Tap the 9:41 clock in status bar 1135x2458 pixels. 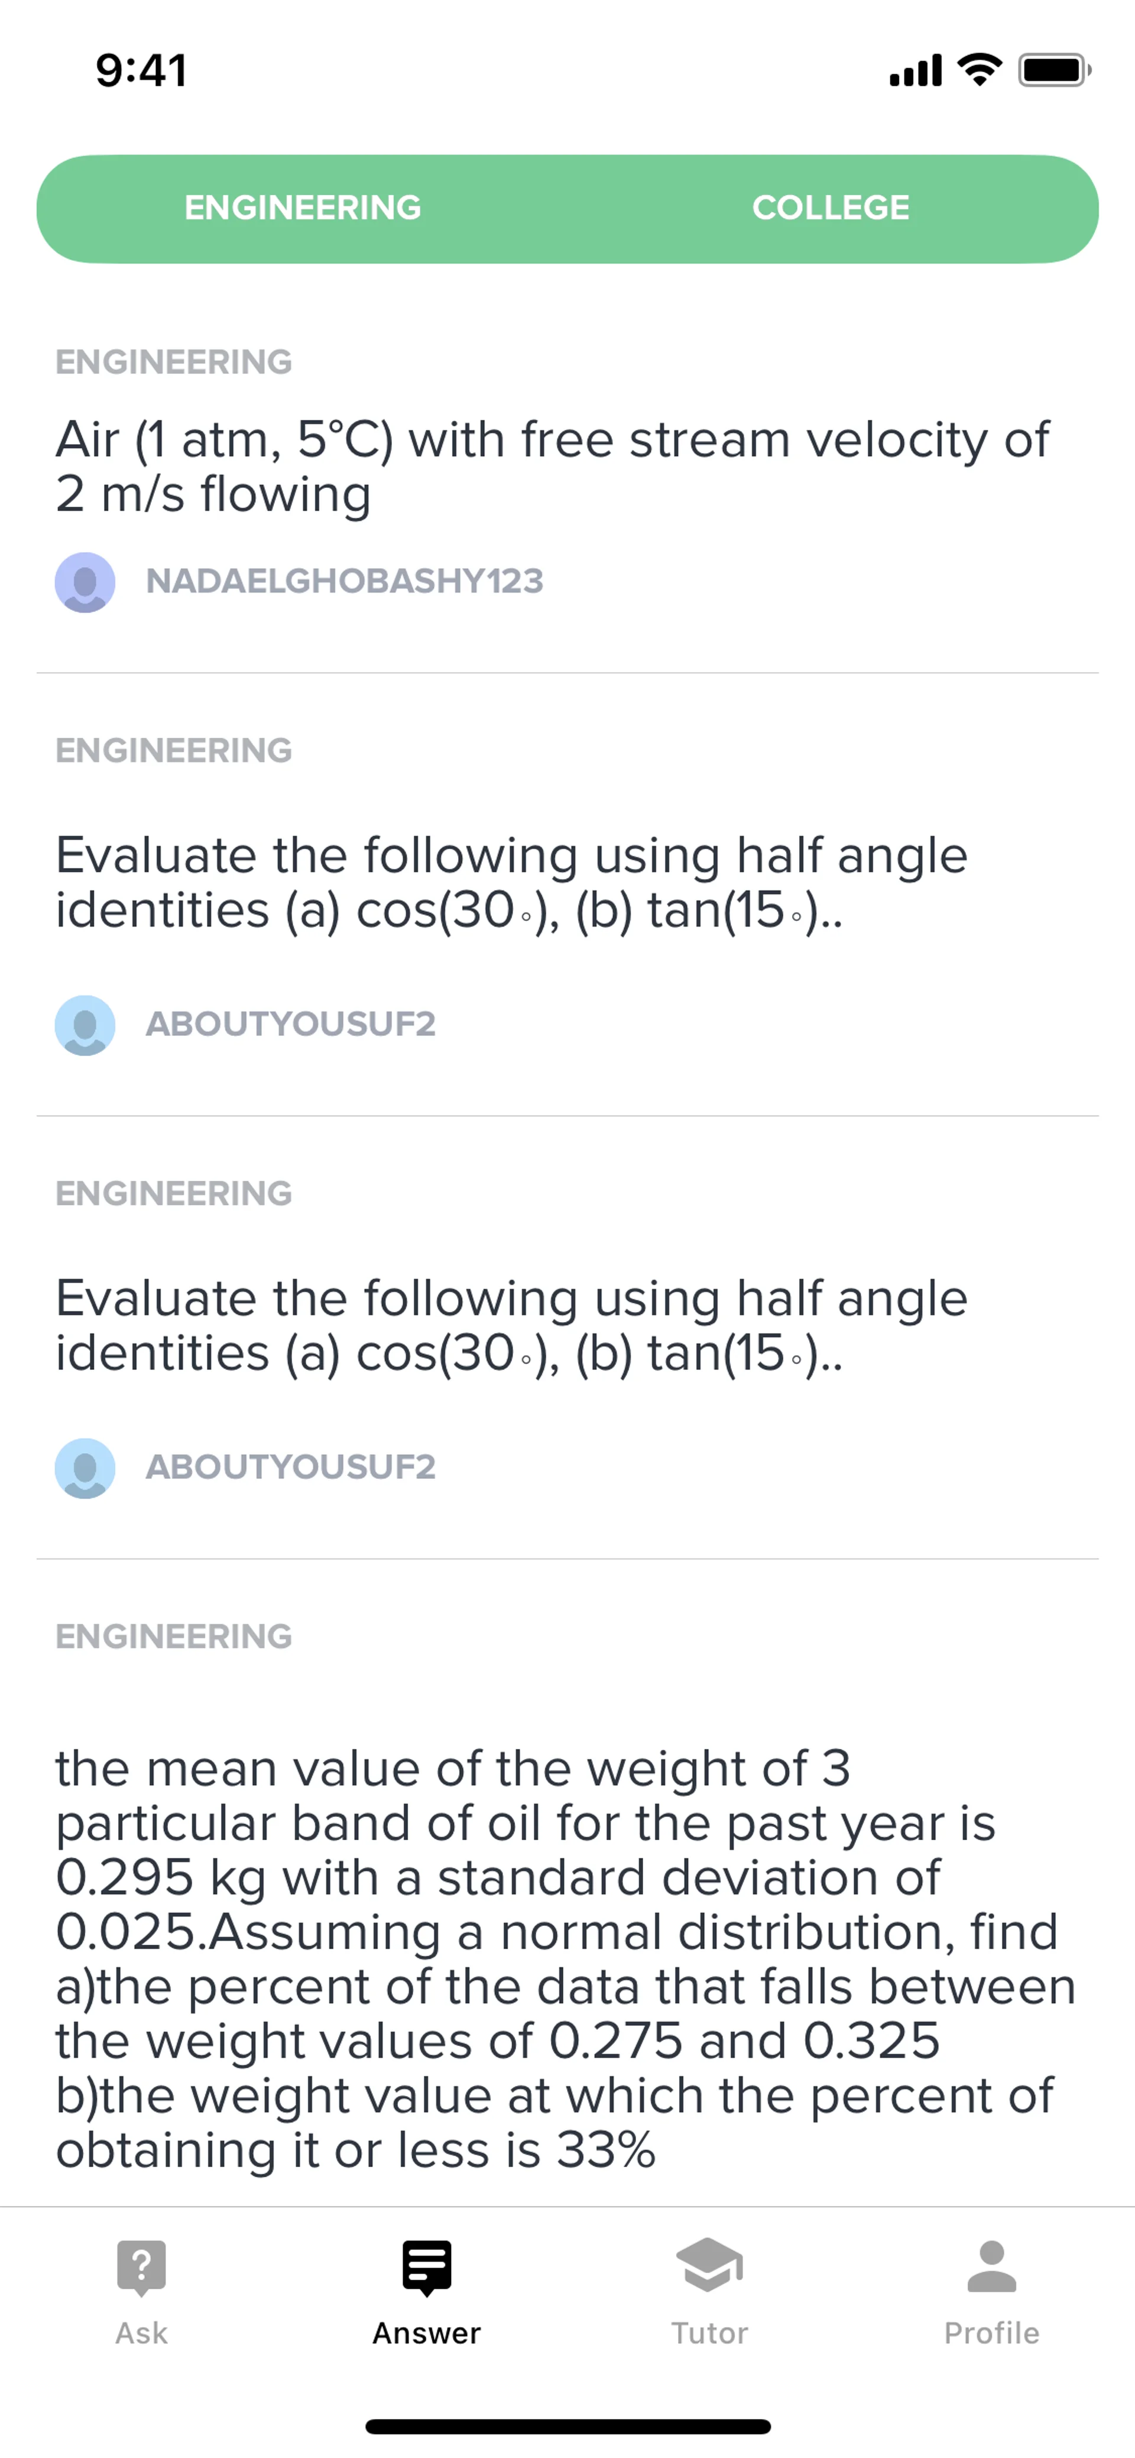click(141, 70)
